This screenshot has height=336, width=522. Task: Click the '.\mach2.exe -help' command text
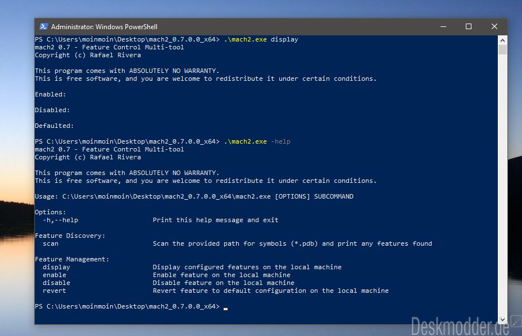pos(257,141)
